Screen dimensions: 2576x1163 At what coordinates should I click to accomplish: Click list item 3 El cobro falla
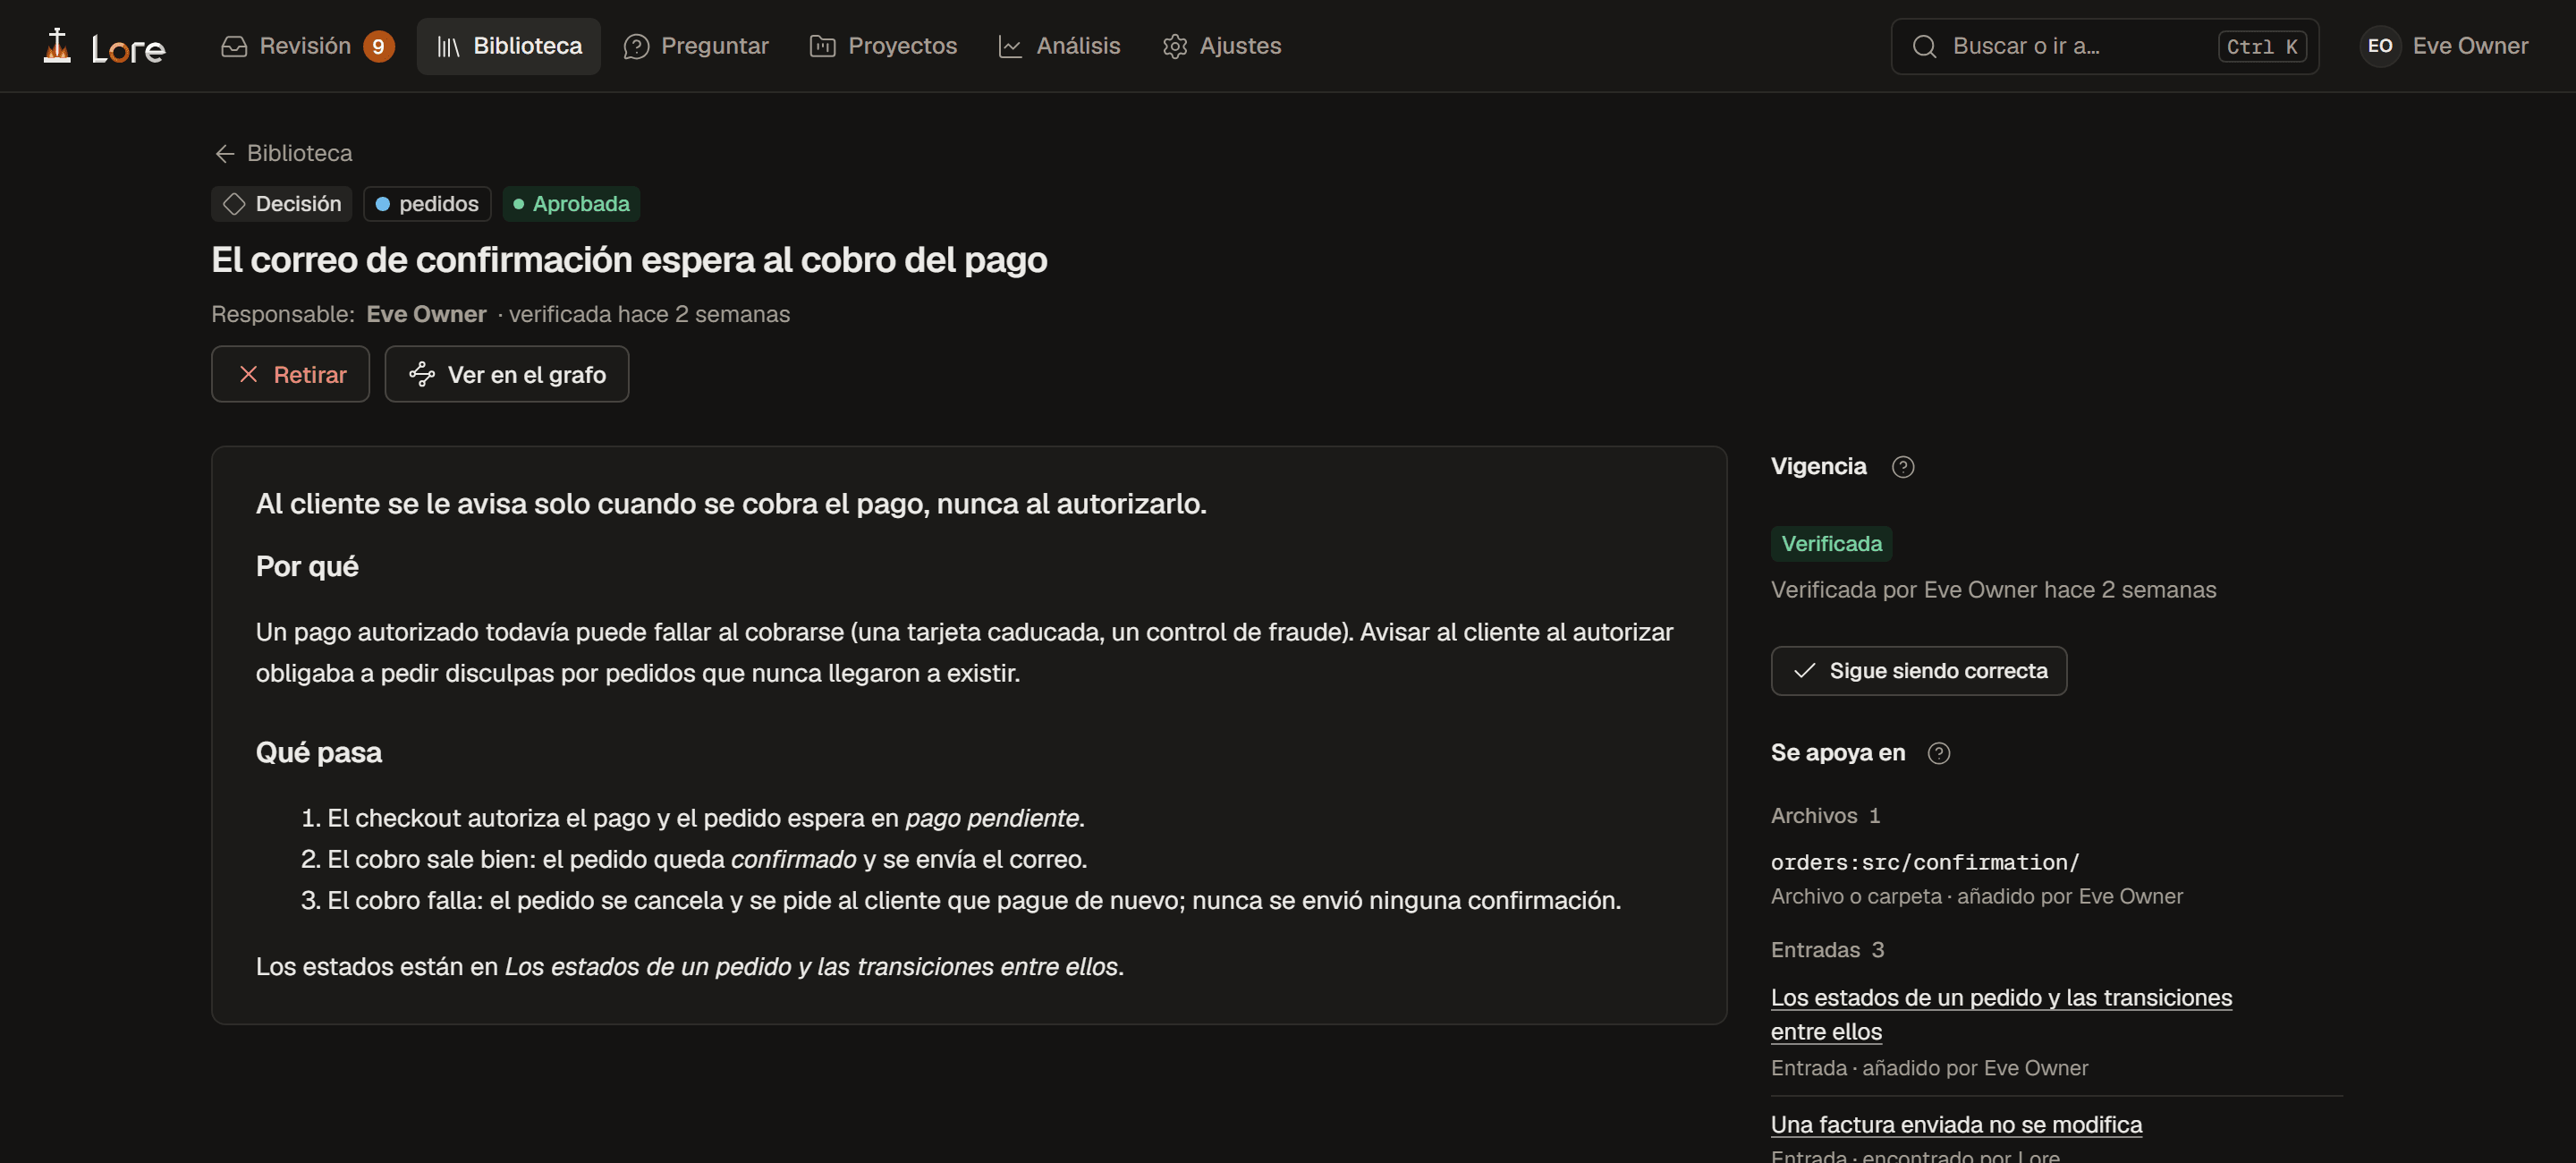pos(960,900)
